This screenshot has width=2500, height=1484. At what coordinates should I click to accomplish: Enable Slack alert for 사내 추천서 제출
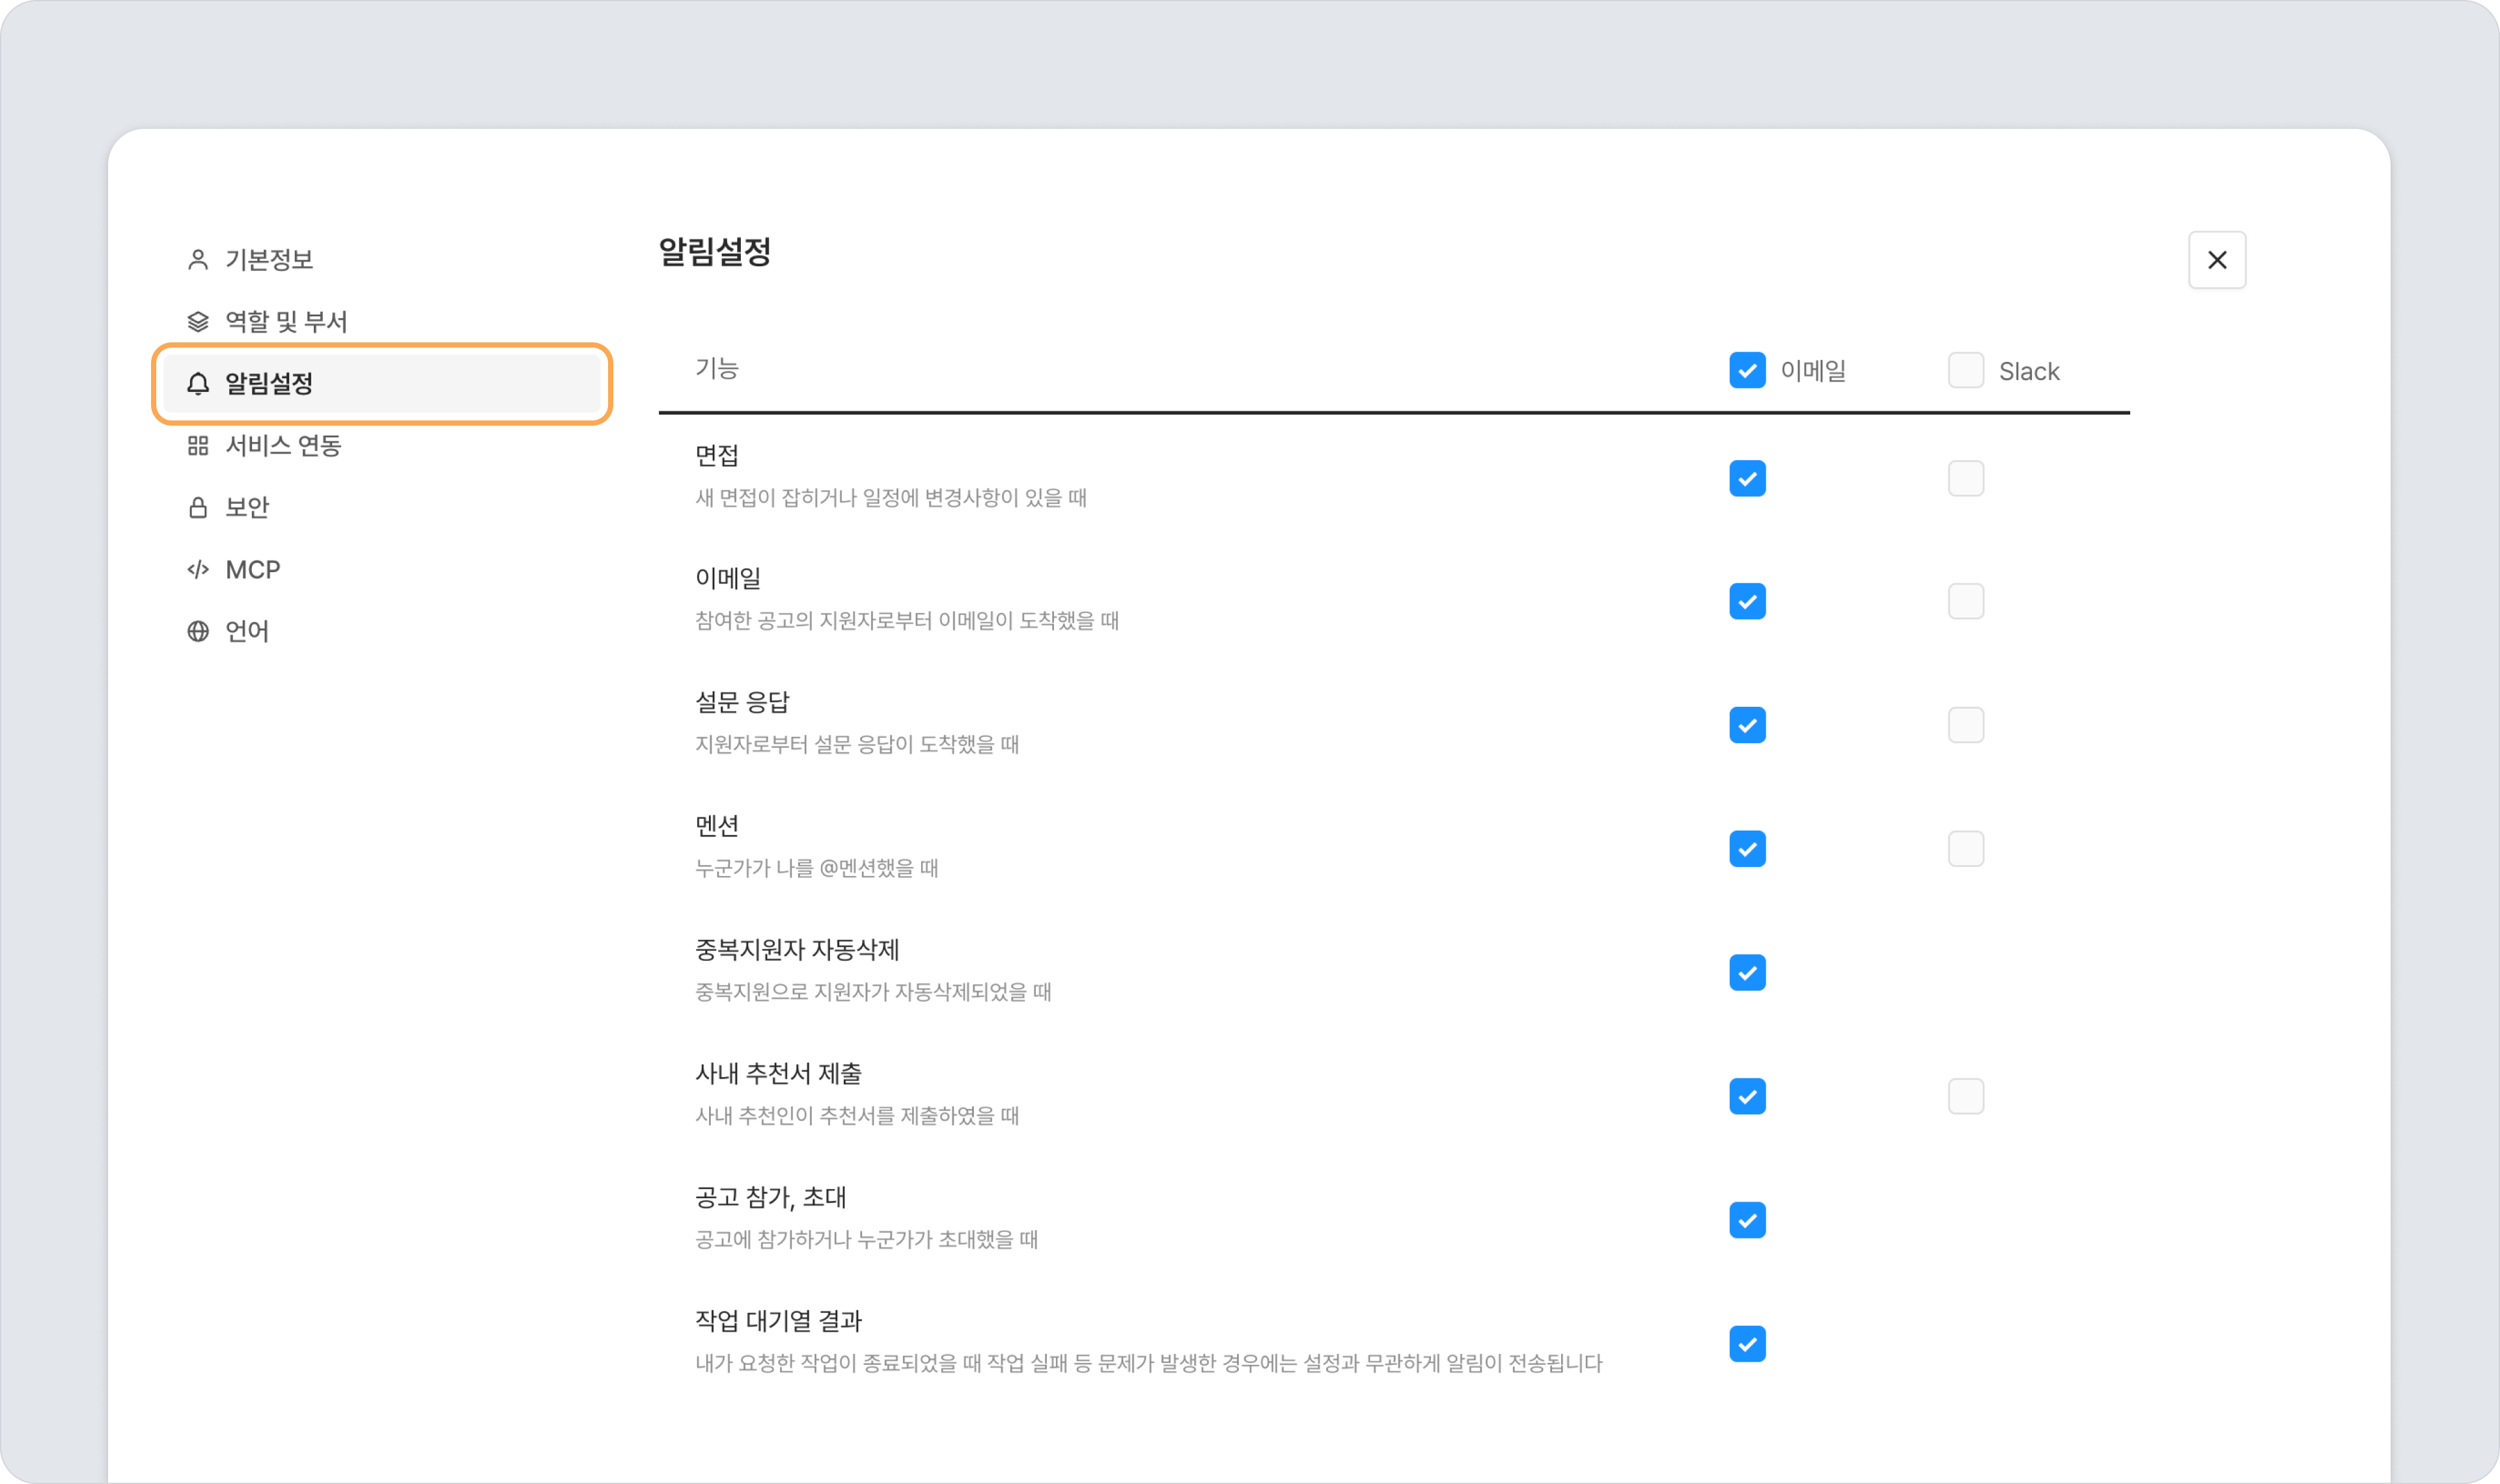click(x=1966, y=1097)
